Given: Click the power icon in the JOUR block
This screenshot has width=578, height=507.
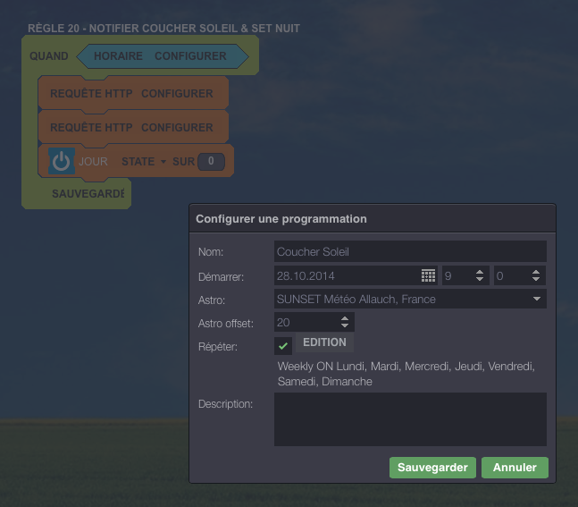Looking at the screenshot, I should click(x=61, y=162).
